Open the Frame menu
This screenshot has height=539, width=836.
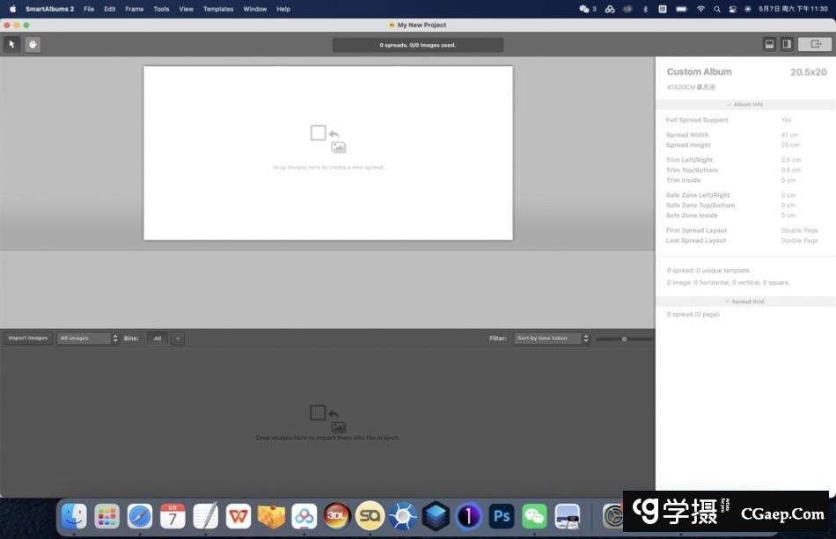(134, 9)
